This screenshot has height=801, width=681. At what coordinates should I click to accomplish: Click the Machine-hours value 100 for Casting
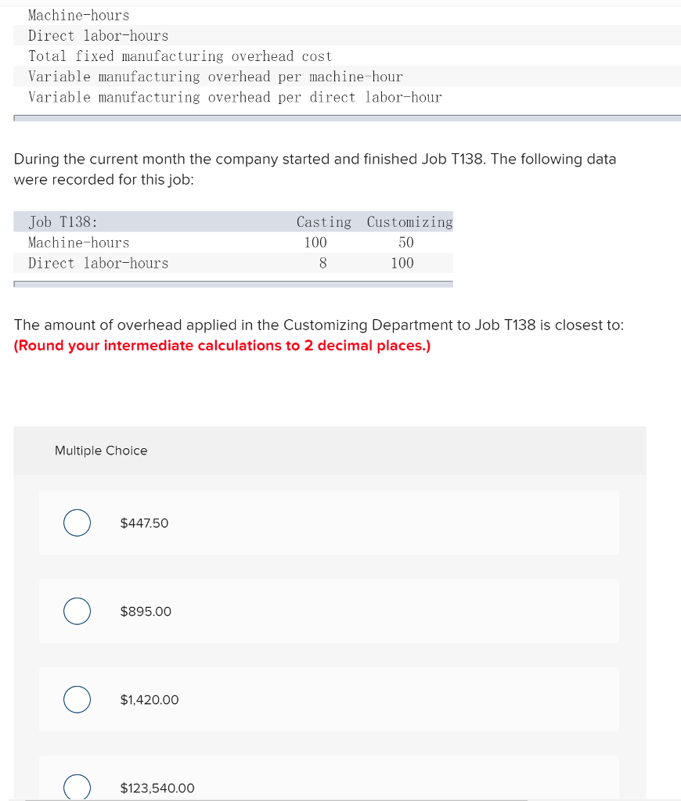tap(315, 242)
